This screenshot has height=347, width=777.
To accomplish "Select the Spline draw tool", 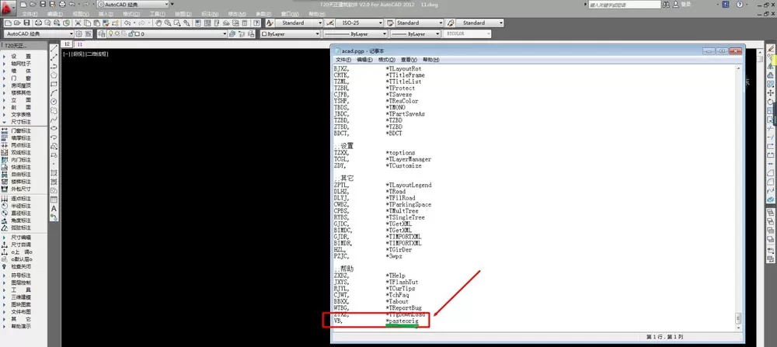I will 54,120.
